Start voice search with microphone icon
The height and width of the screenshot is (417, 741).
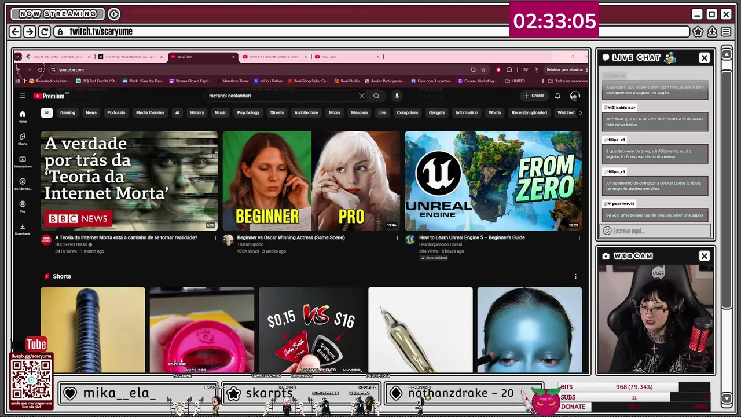397,96
